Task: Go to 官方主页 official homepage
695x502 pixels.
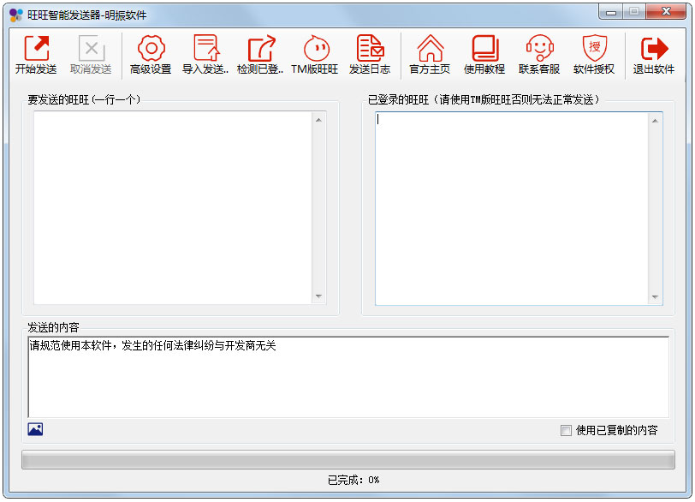Action: 430,55
